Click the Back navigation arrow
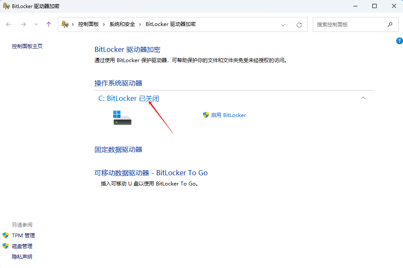The width and height of the screenshot is (403, 268). pyautogui.click(x=9, y=24)
